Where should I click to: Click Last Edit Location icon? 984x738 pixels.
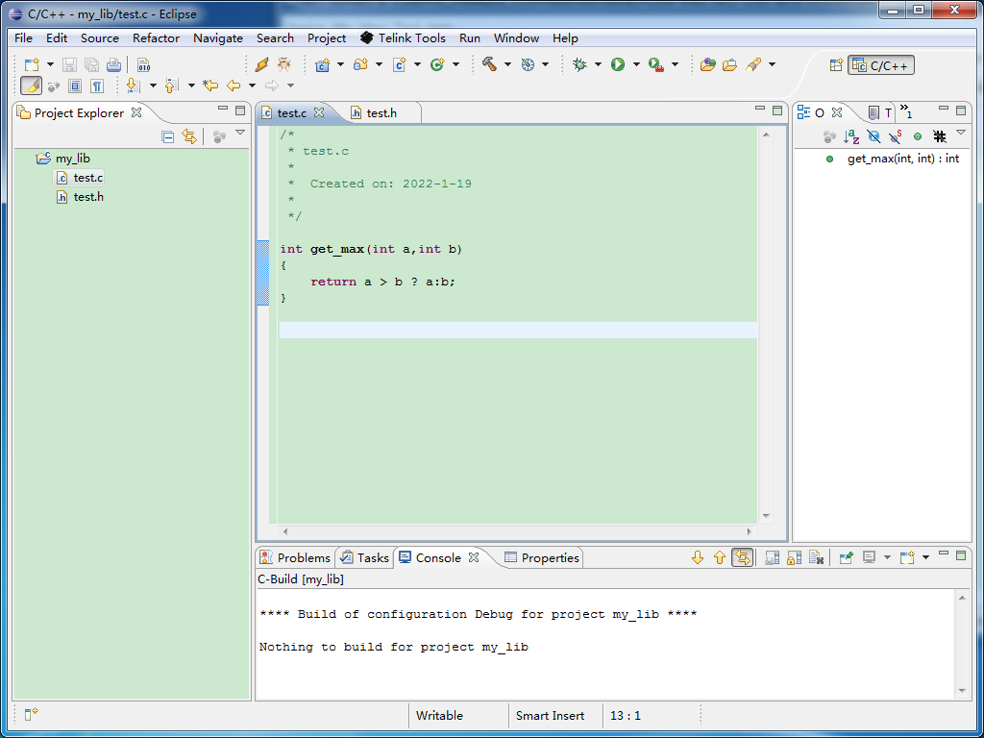point(210,86)
